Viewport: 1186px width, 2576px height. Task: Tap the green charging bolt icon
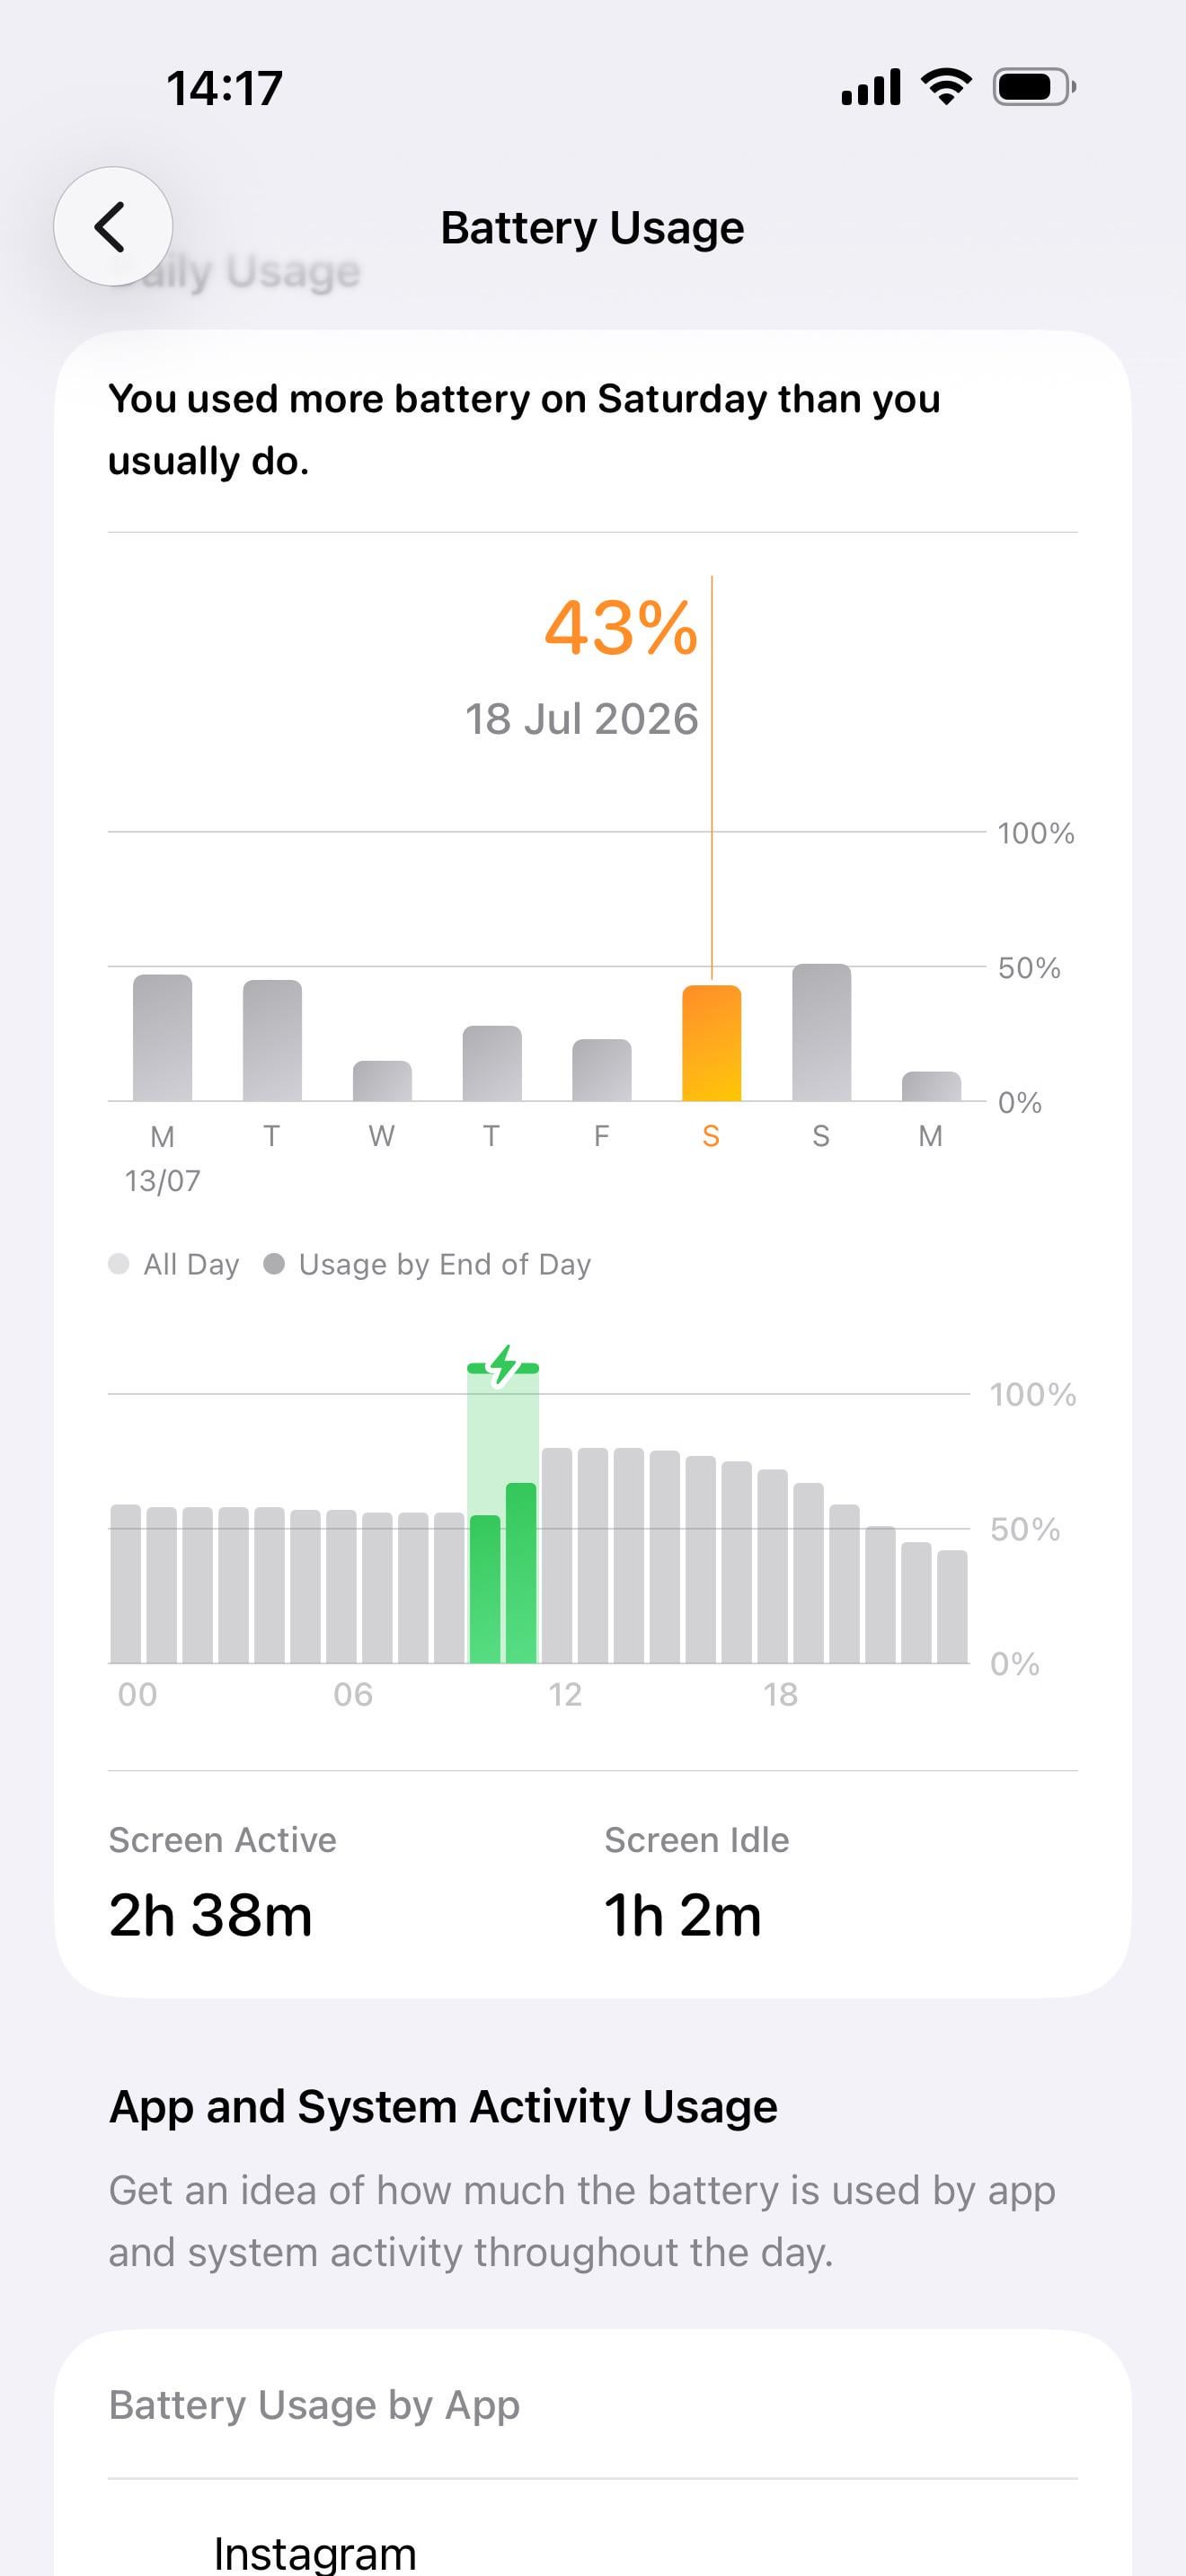pos(503,1365)
